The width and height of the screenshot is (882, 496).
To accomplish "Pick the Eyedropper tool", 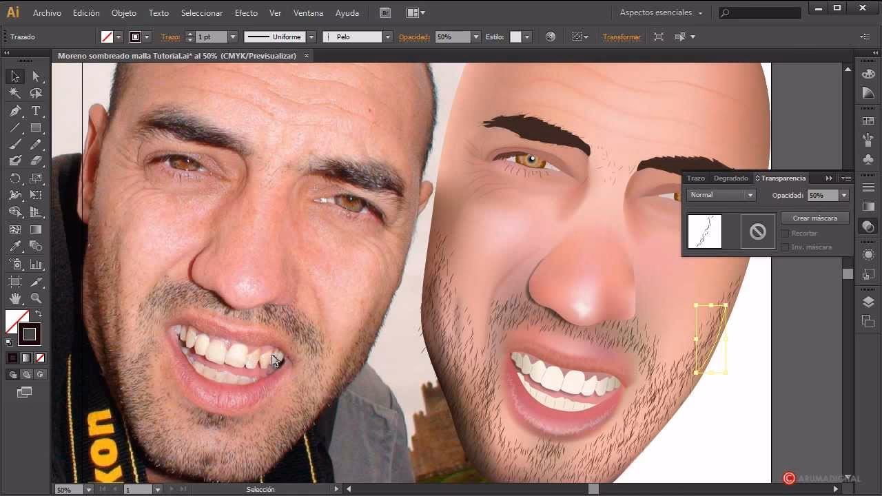I will pyautogui.click(x=15, y=247).
